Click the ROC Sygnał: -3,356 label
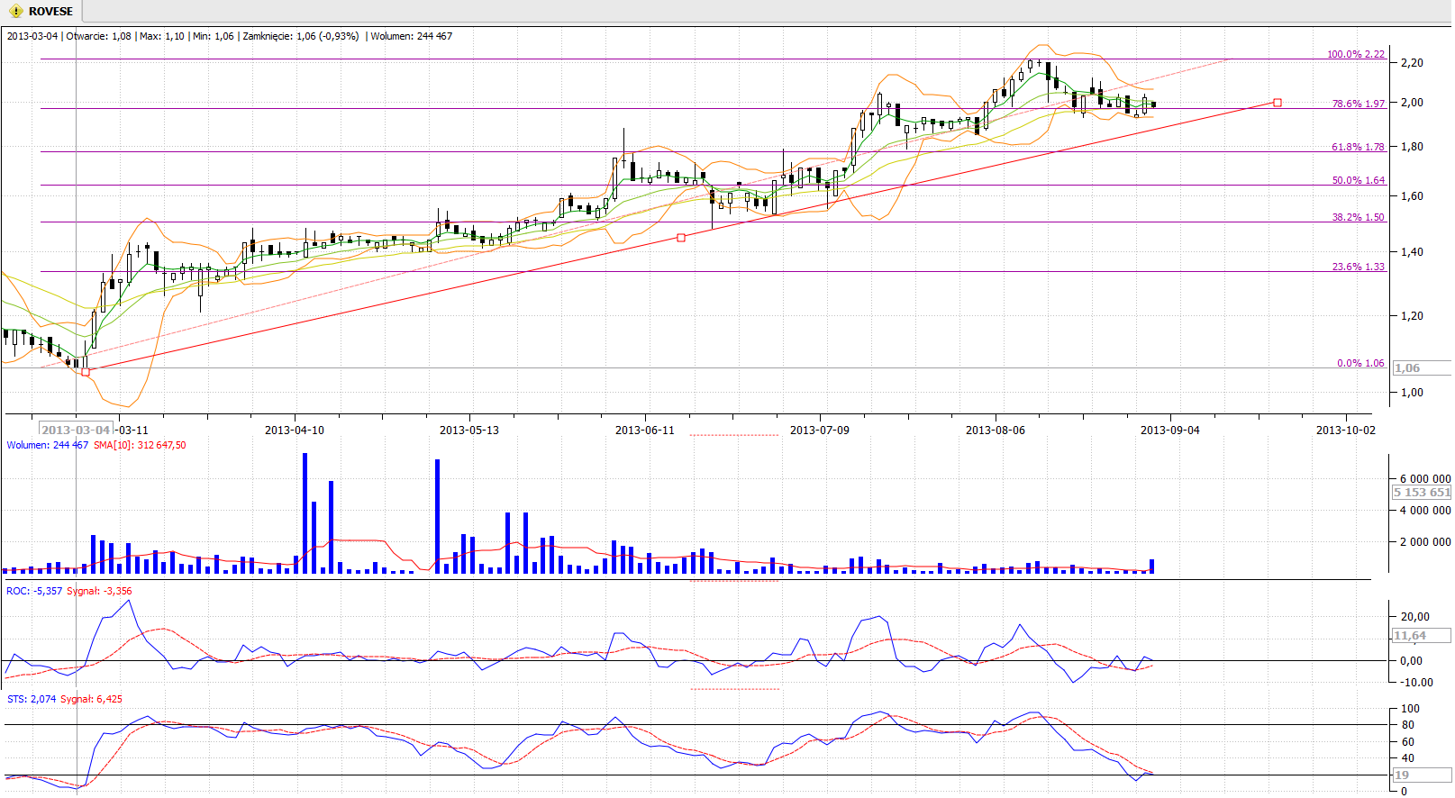Viewport: 1455px width, 798px height. click(x=99, y=591)
